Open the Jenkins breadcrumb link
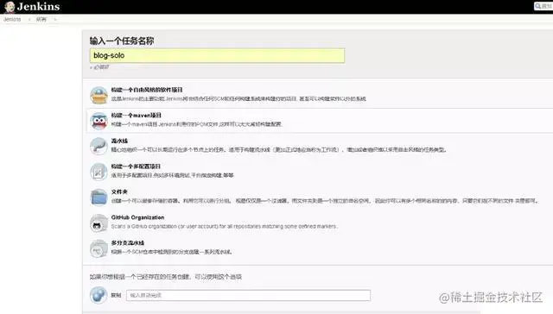The height and width of the screenshot is (314, 553). point(12,19)
